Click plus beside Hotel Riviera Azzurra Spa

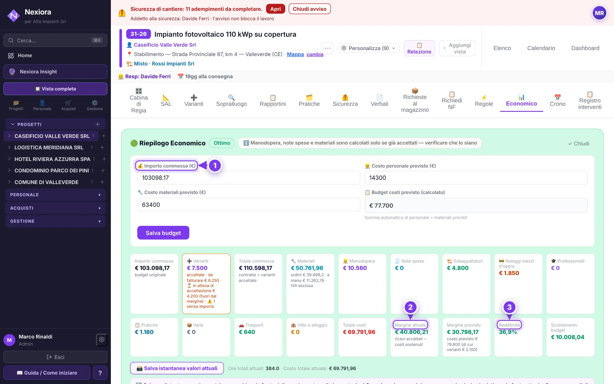(104, 159)
